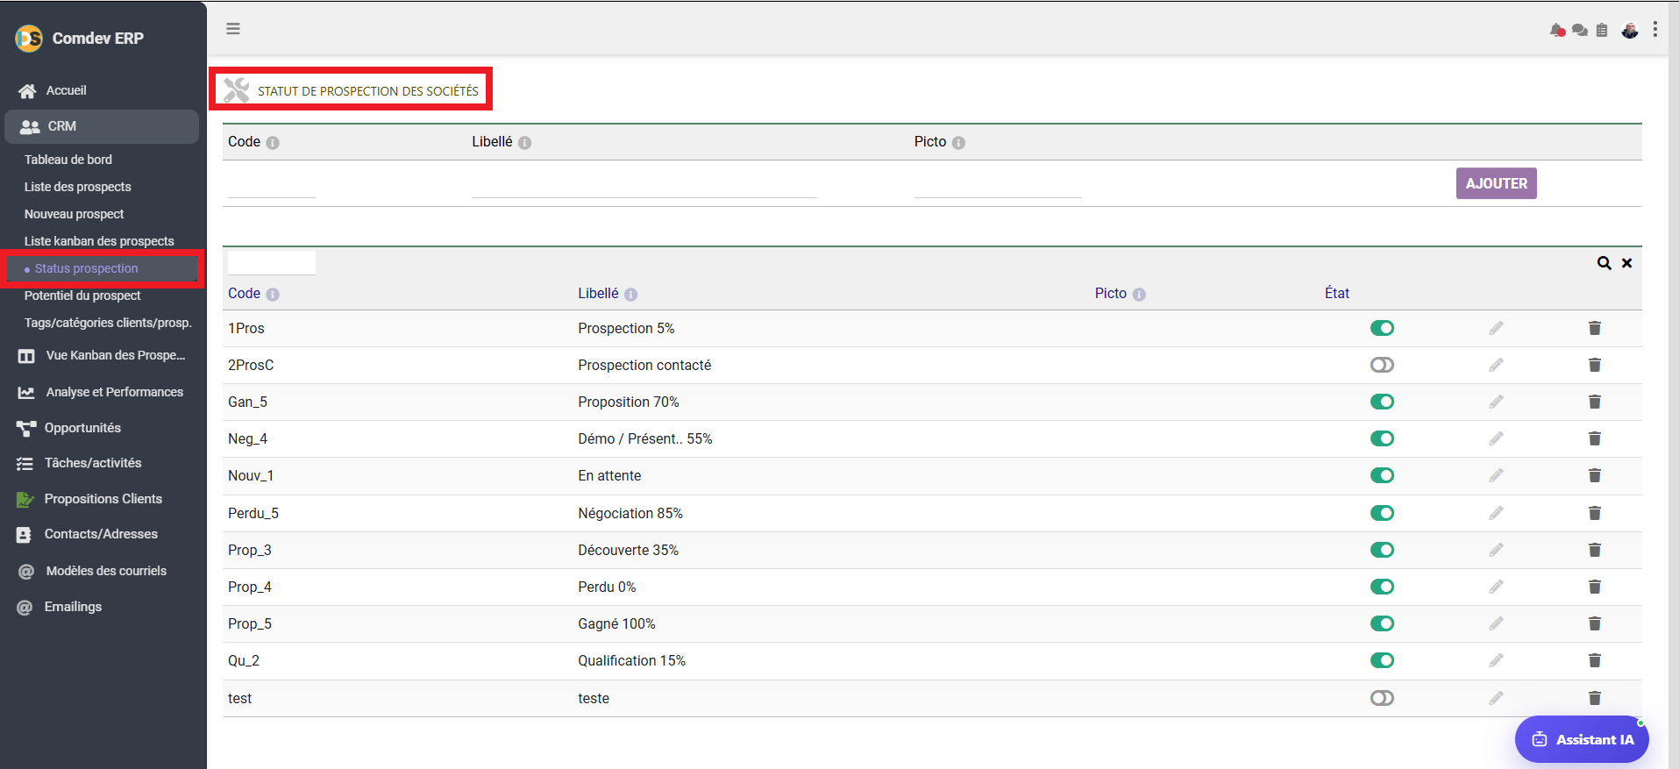Viewport: 1679px width, 769px height.
Task: Delete the test row
Action: [x=1595, y=698]
